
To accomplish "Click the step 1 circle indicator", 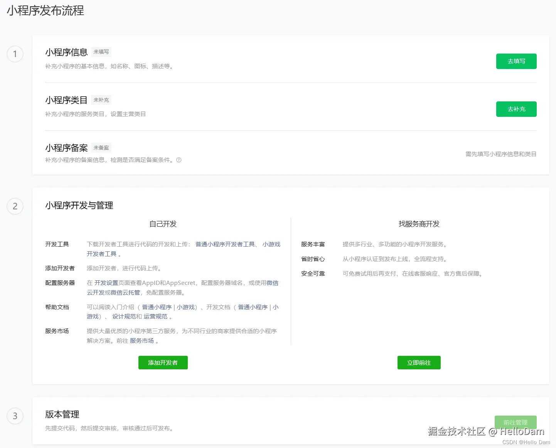I will 15,54.
